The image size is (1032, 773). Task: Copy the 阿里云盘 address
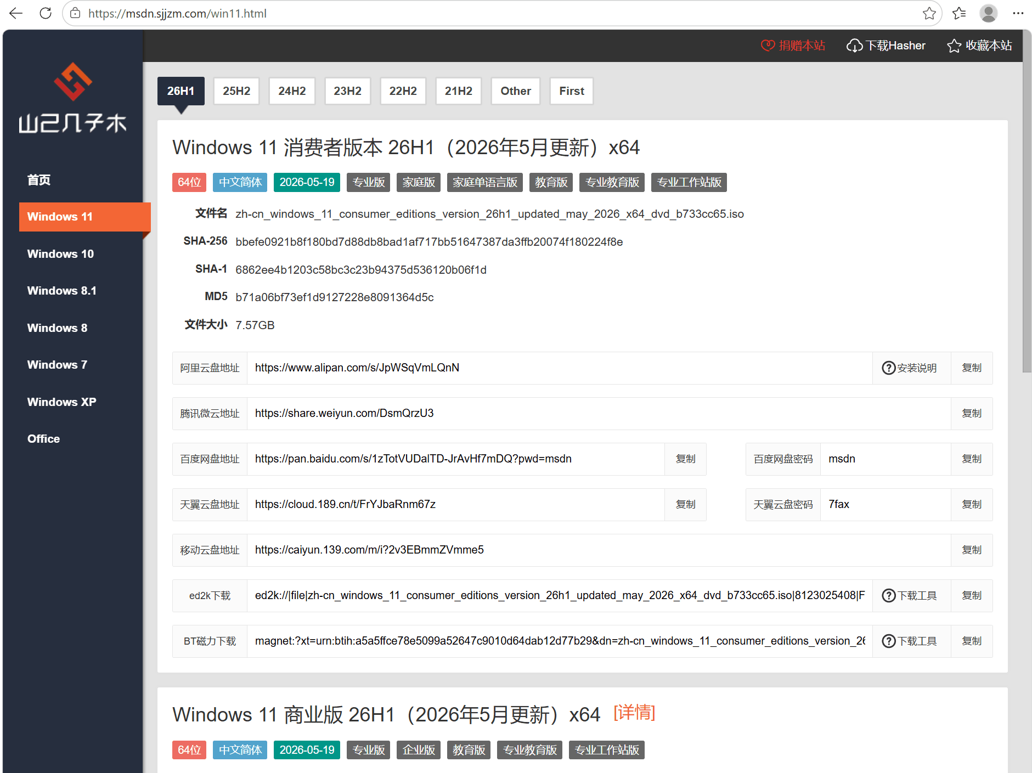click(x=972, y=368)
